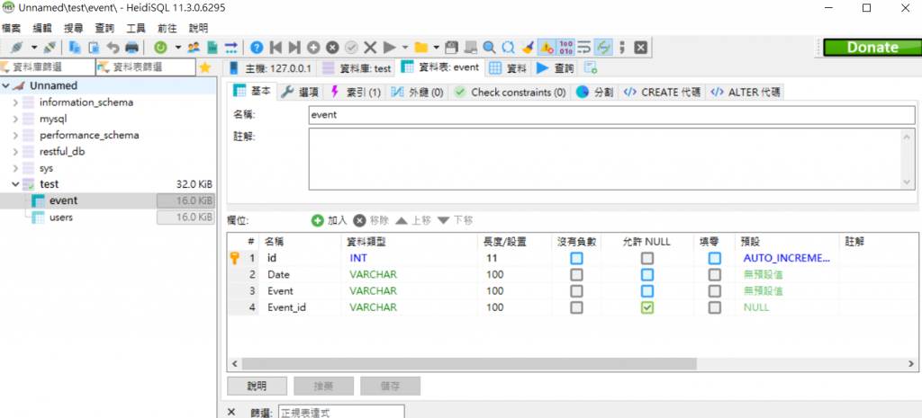The width and height of the screenshot is (922, 418).
Task: Open the user manager people icon
Action: point(194,47)
